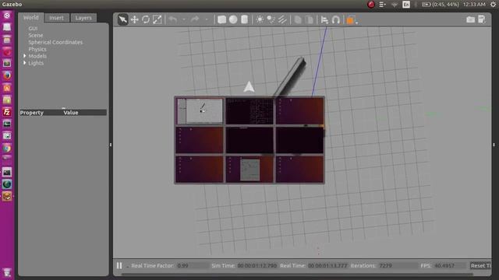The width and height of the screenshot is (499, 280).
Task: Select the top-left workspace with Gazebo
Action: click(200, 111)
